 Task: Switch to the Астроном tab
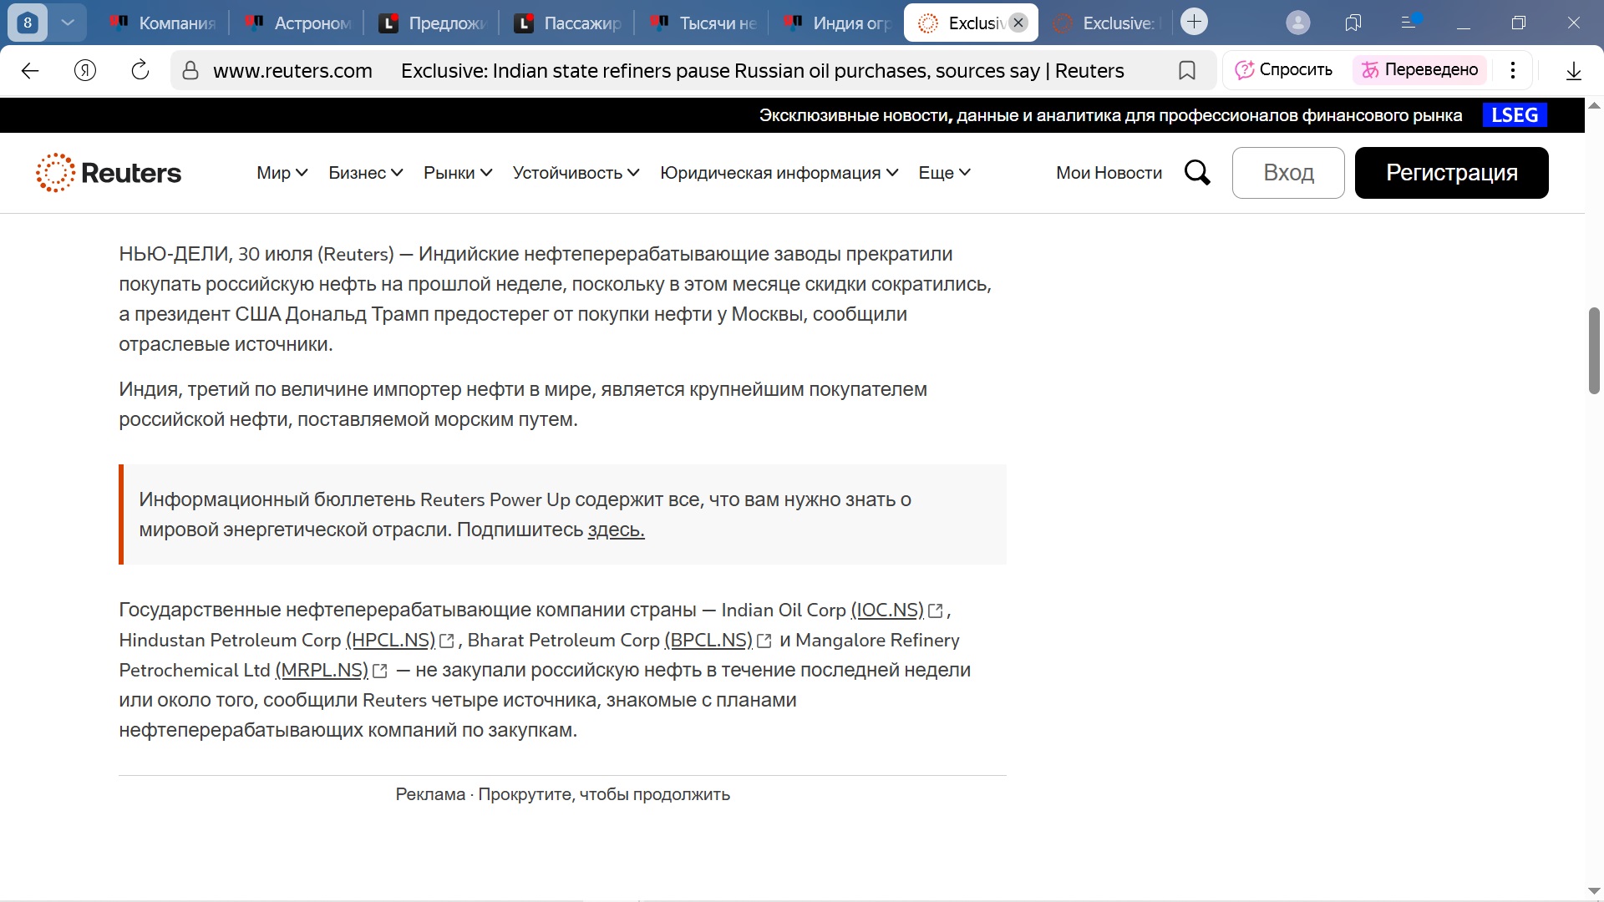(x=300, y=23)
